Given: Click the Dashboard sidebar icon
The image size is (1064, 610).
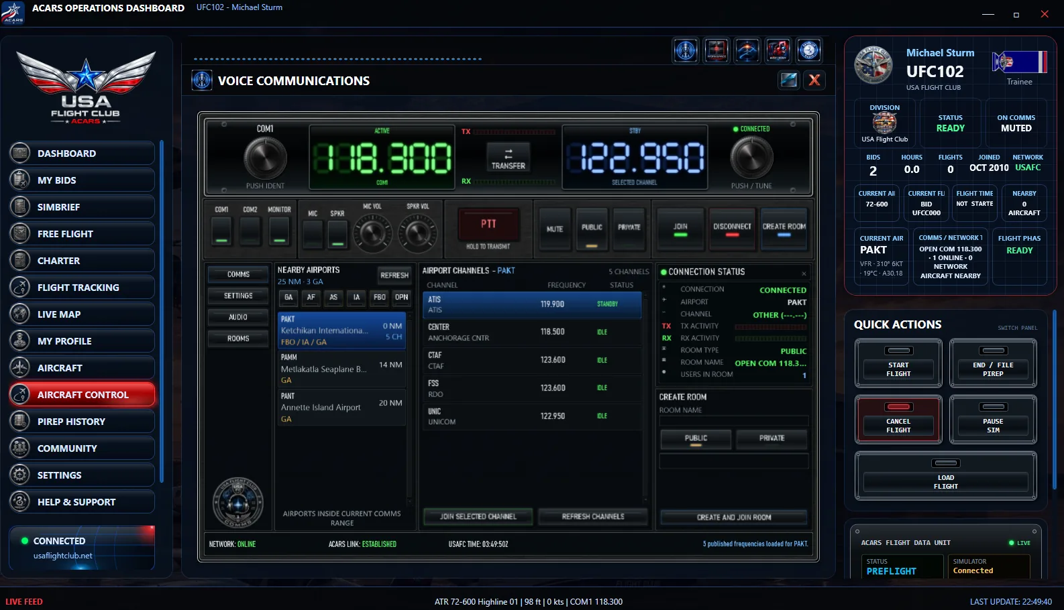Looking at the screenshot, I should click(21, 154).
